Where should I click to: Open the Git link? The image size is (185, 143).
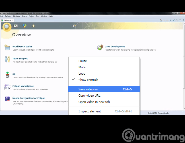[x=14, y=74]
